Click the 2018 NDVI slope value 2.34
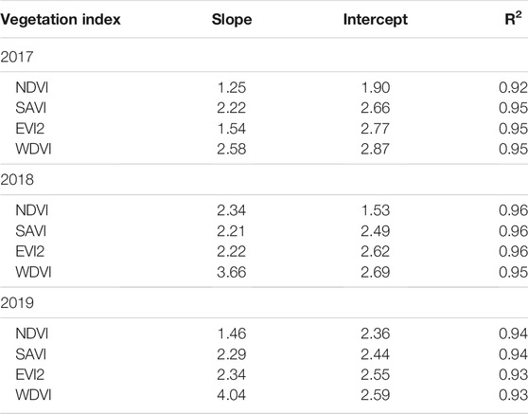This screenshot has height=414, width=528. (231, 210)
